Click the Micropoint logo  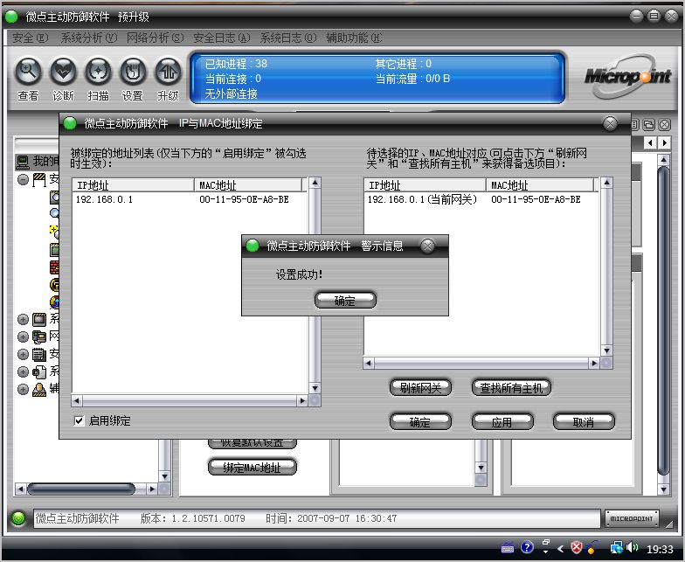(x=627, y=76)
